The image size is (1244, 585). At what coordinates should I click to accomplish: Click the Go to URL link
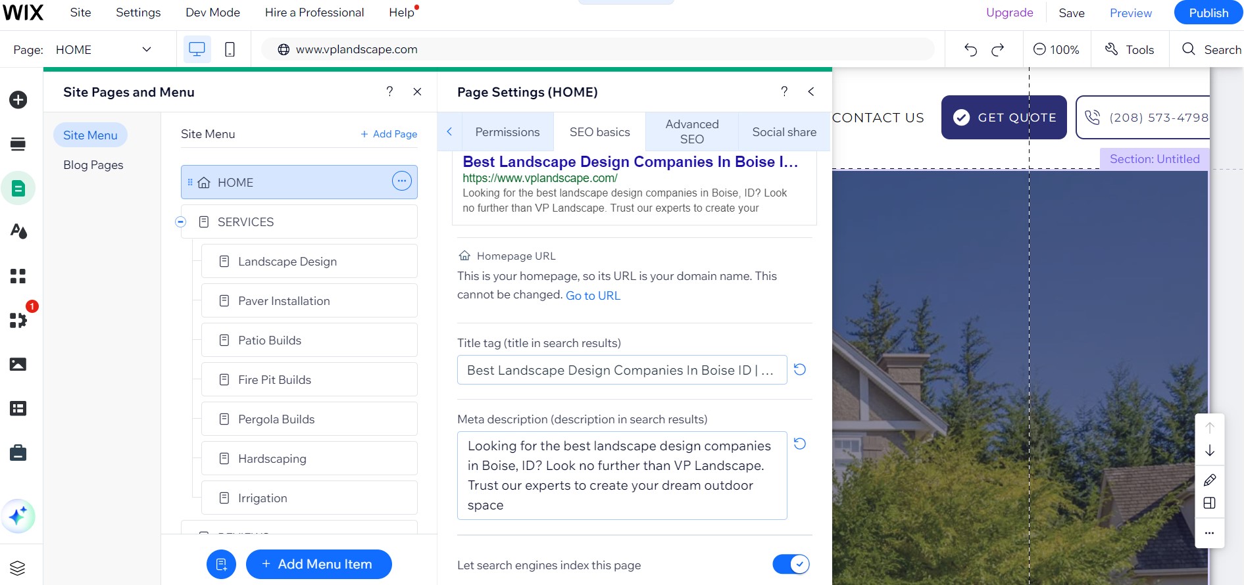[x=593, y=296]
